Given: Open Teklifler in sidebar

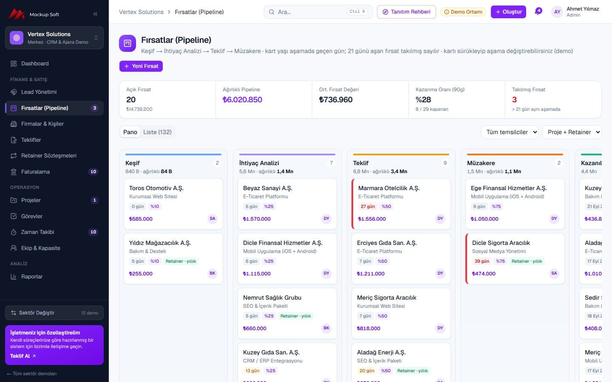Looking at the screenshot, I should coord(54,140).
